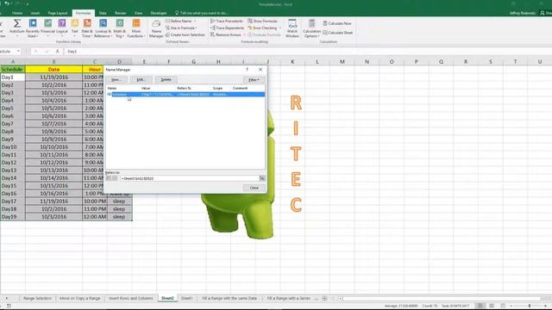This screenshot has width=552, height=310.
Task: Open the Filter dropdown in Name Manager
Action: coord(254,79)
